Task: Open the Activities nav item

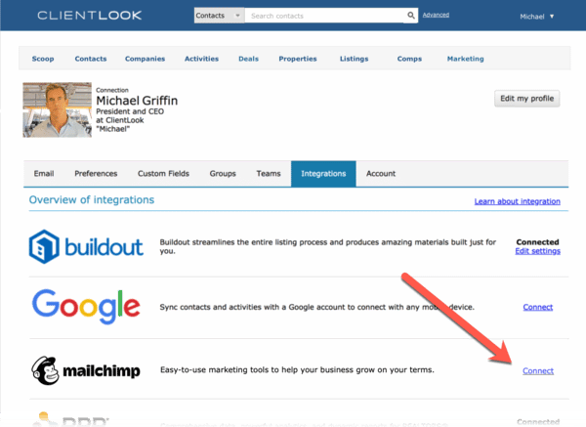Action: pyautogui.click(x=201, y=59)
